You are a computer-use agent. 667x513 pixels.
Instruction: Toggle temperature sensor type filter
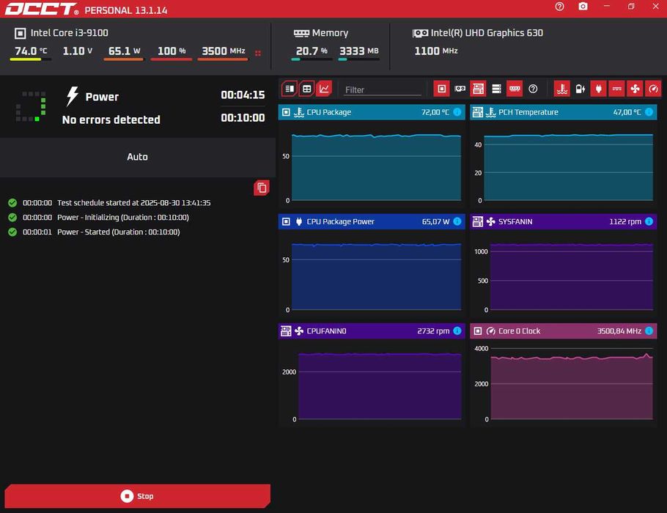coord(562,89)
